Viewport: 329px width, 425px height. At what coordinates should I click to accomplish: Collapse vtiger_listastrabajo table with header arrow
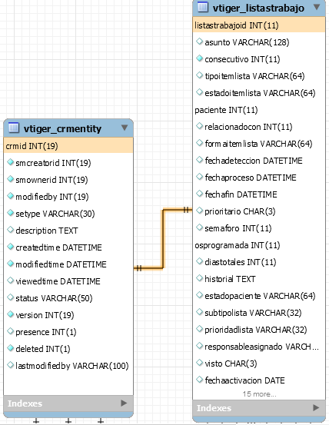pos(317,7)
